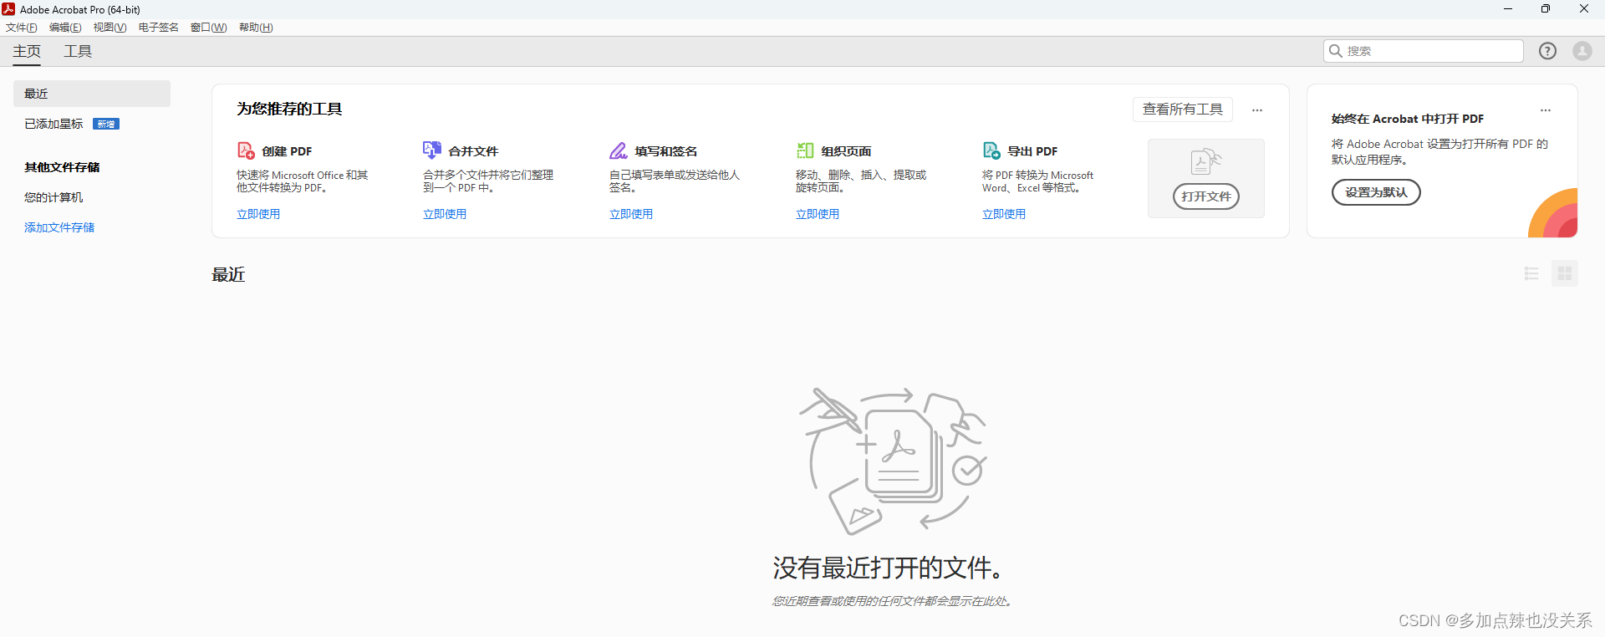
Task: Restore down the Acrobat window
Action: [1546, 9]
